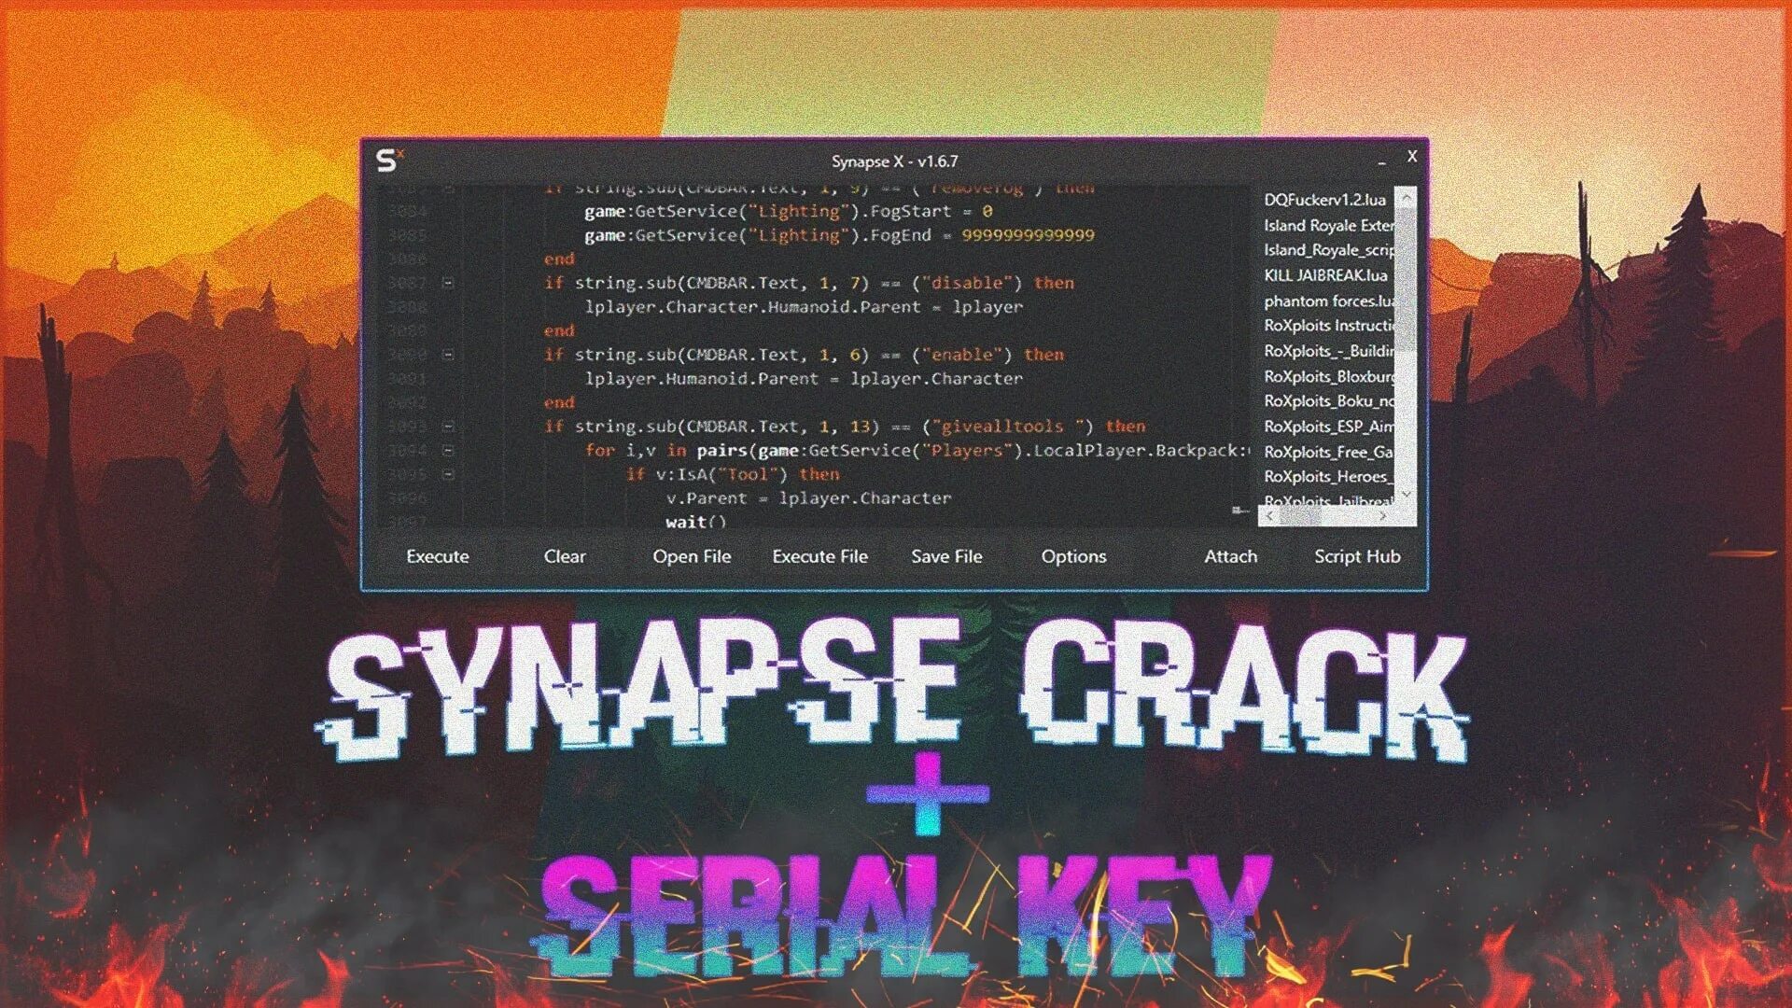Viewport: 1792px width, 1008px height.
Task: Expand the RoXploits_Jailbreak script entry
Action: tap(1330, 501)
